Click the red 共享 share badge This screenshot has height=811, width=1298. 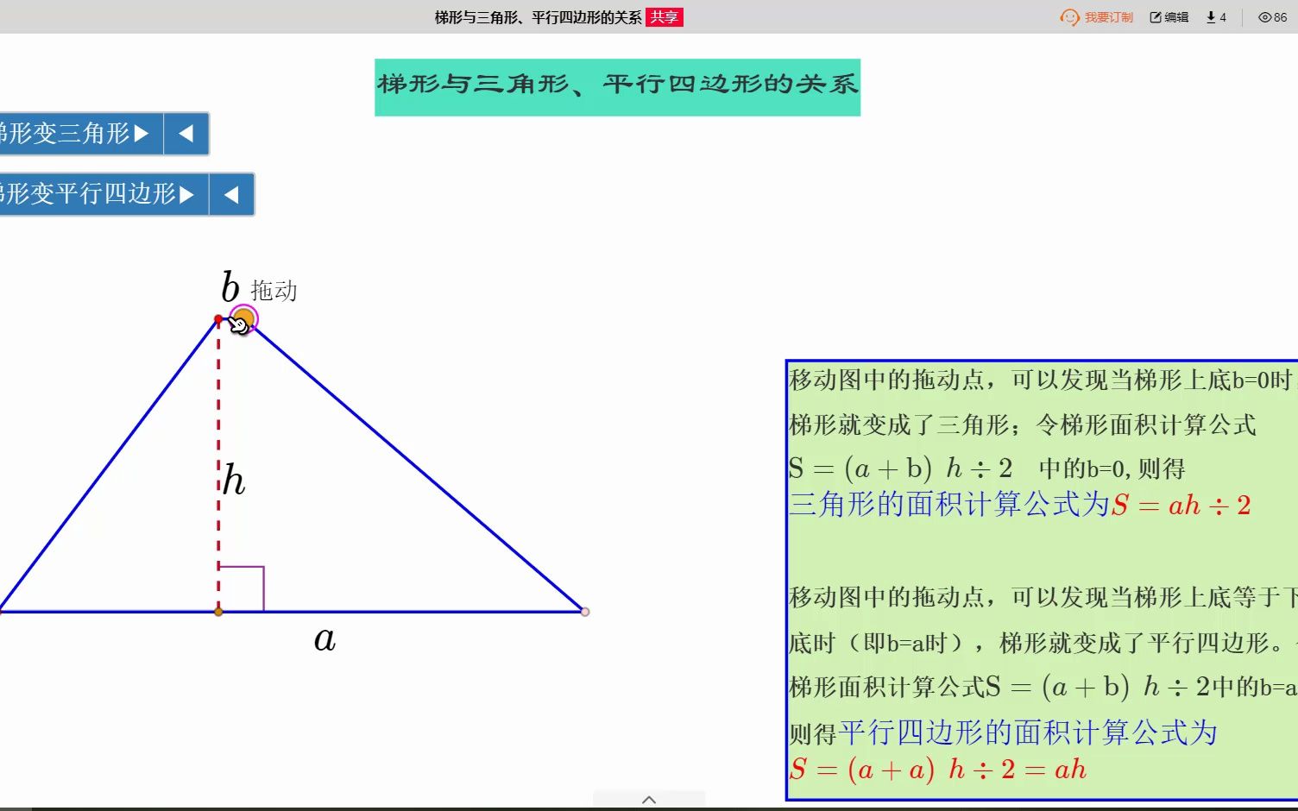click(665, 17)
